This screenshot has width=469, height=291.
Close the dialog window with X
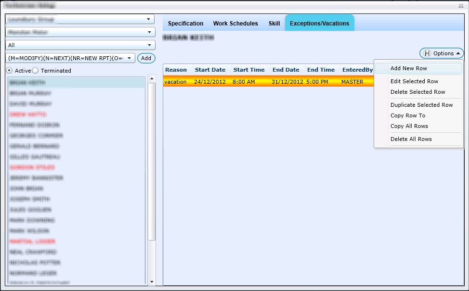point(461,6)
